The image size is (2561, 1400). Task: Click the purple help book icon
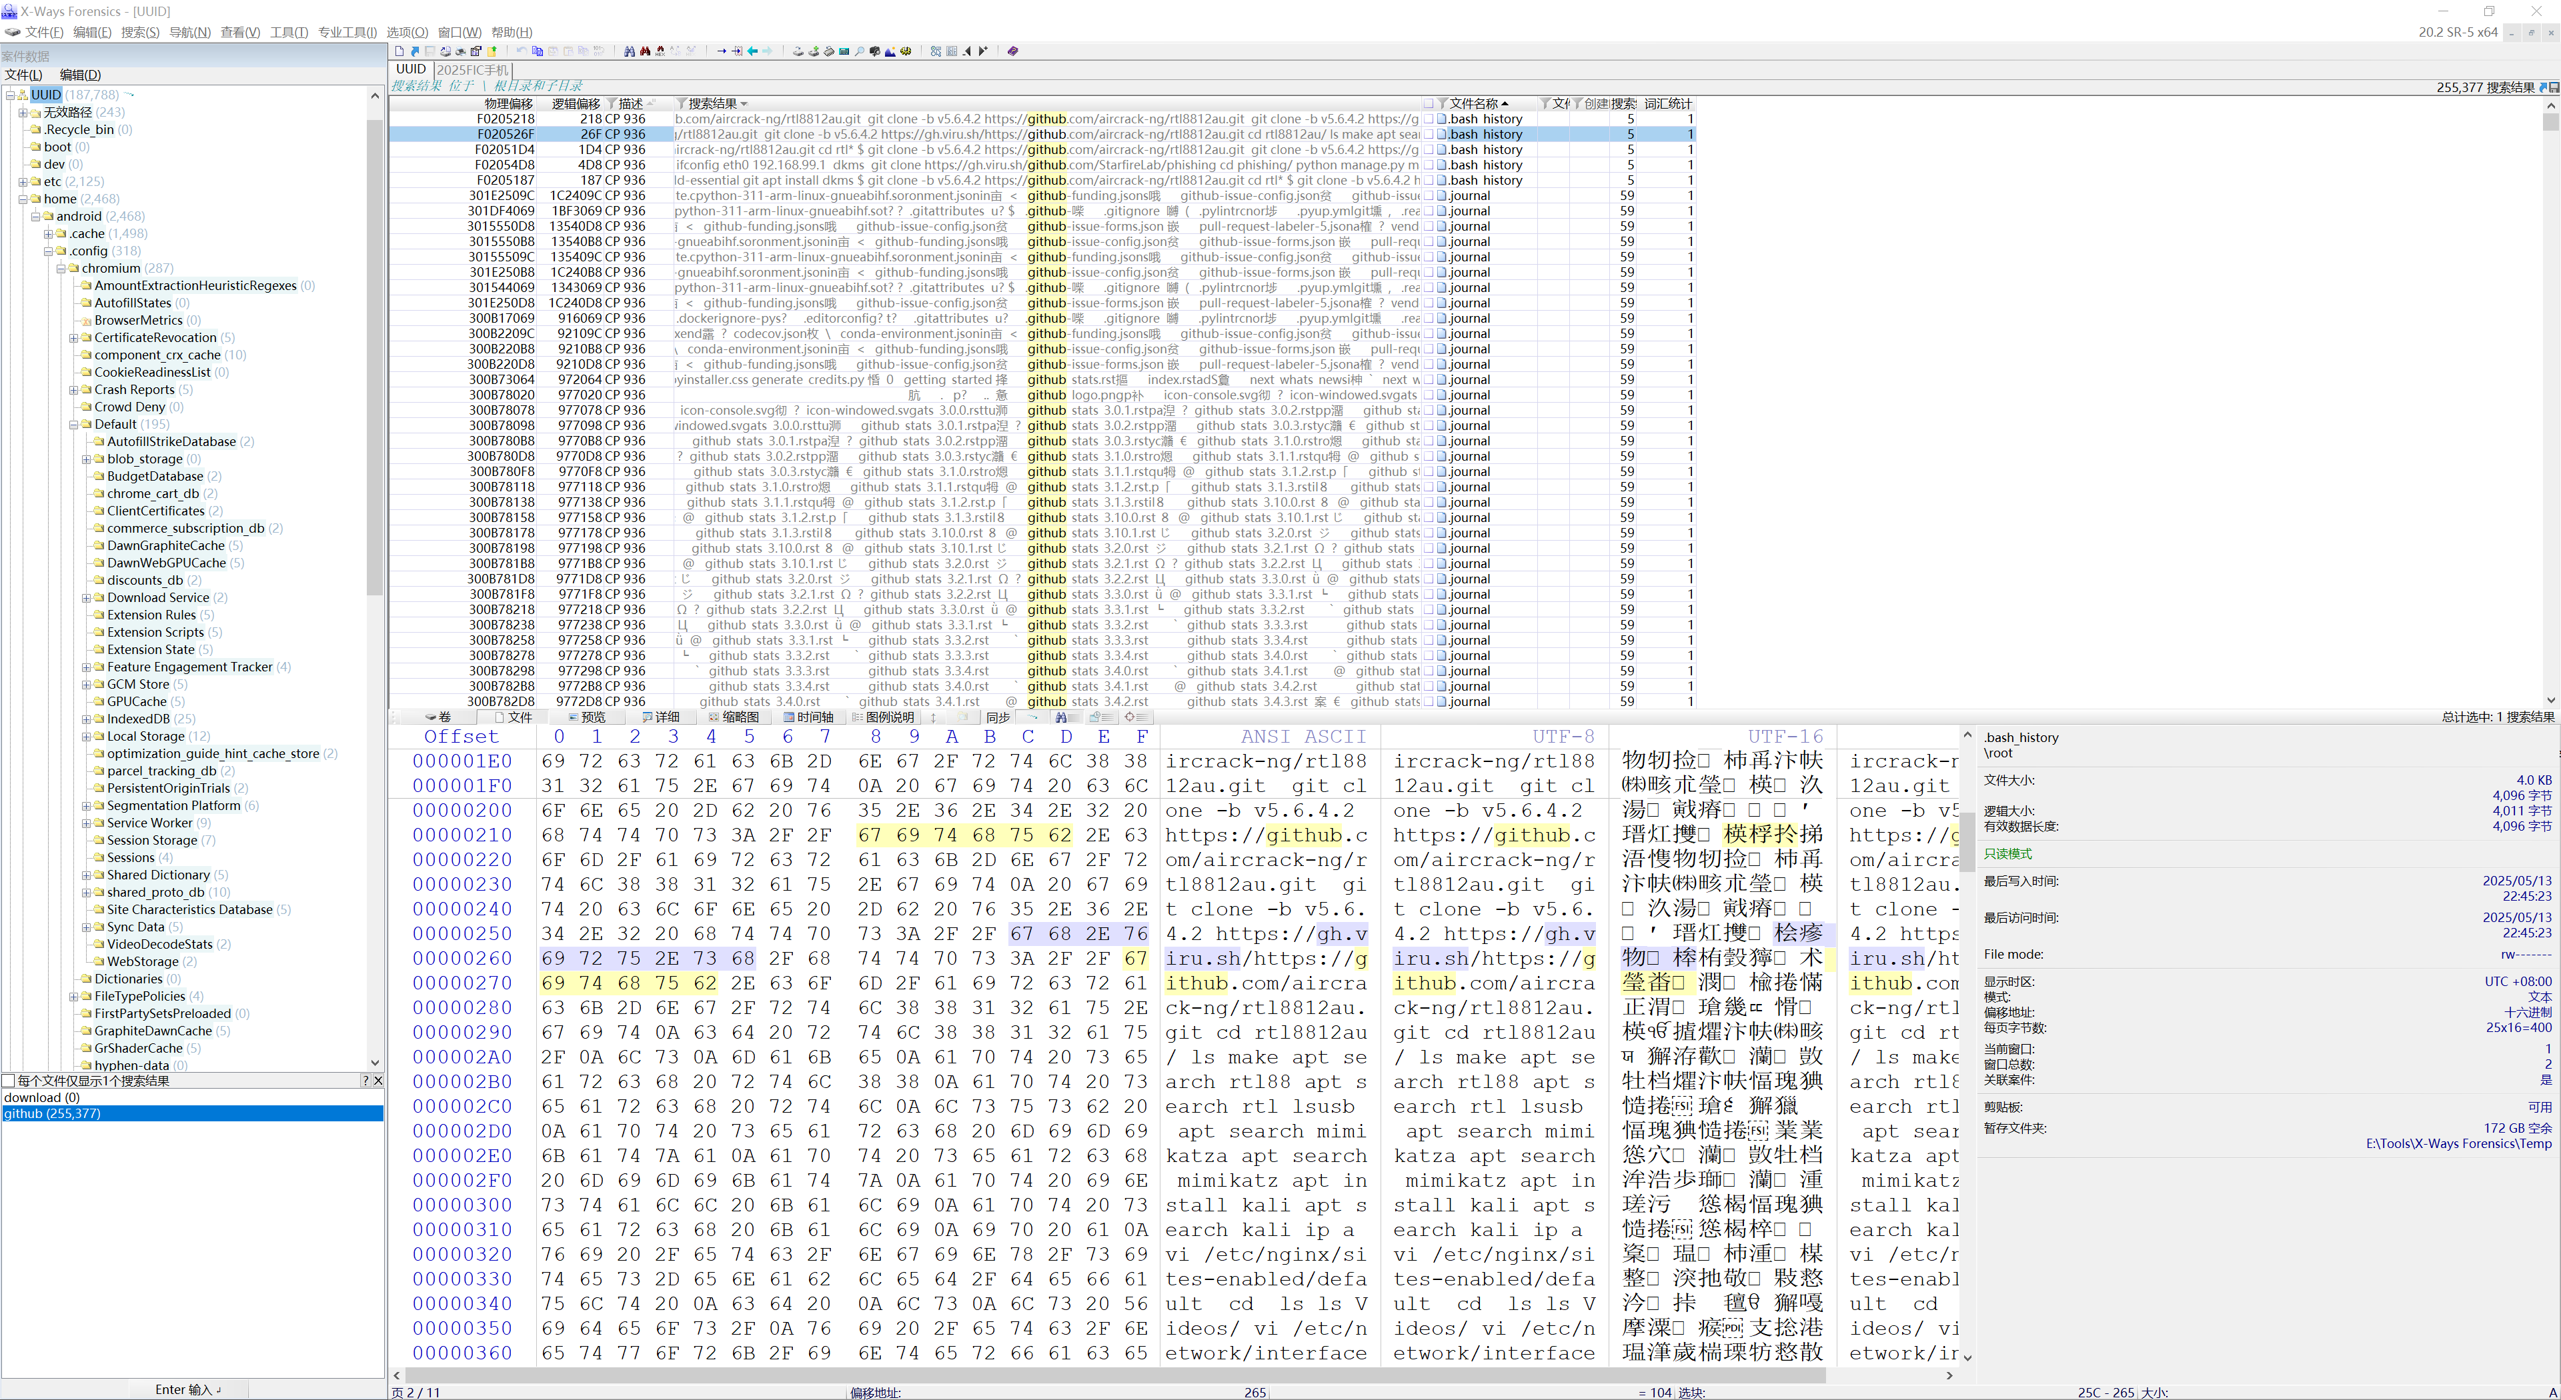pyautogui.click(x=1013, y=51)
